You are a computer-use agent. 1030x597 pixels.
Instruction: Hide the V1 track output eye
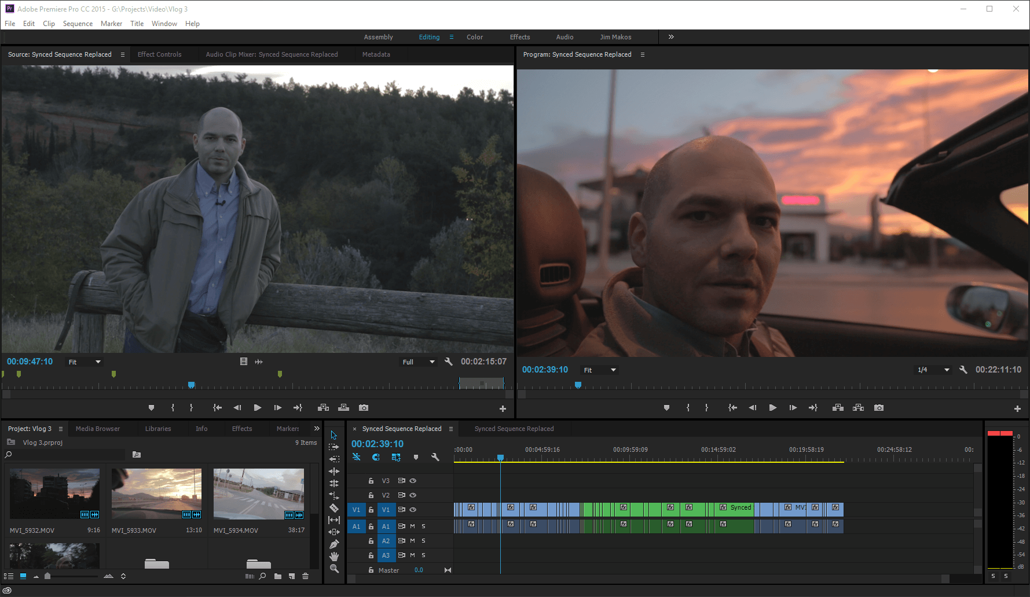pyautogui.click(x=413, y=510)
